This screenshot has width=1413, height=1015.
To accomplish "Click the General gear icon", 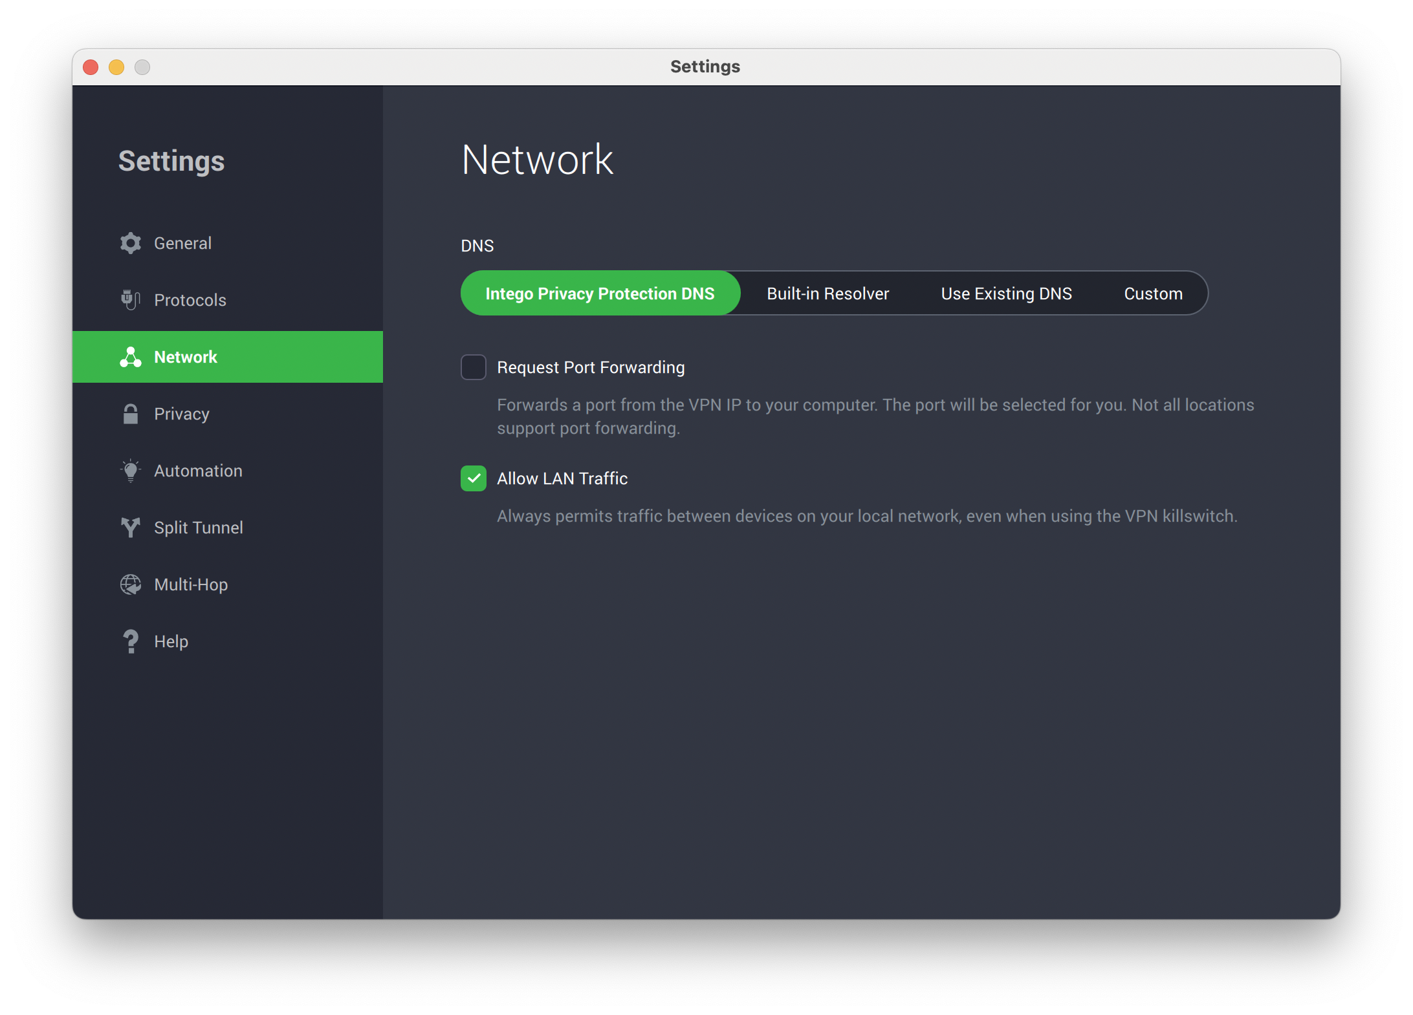I will (x=131, y=243).
